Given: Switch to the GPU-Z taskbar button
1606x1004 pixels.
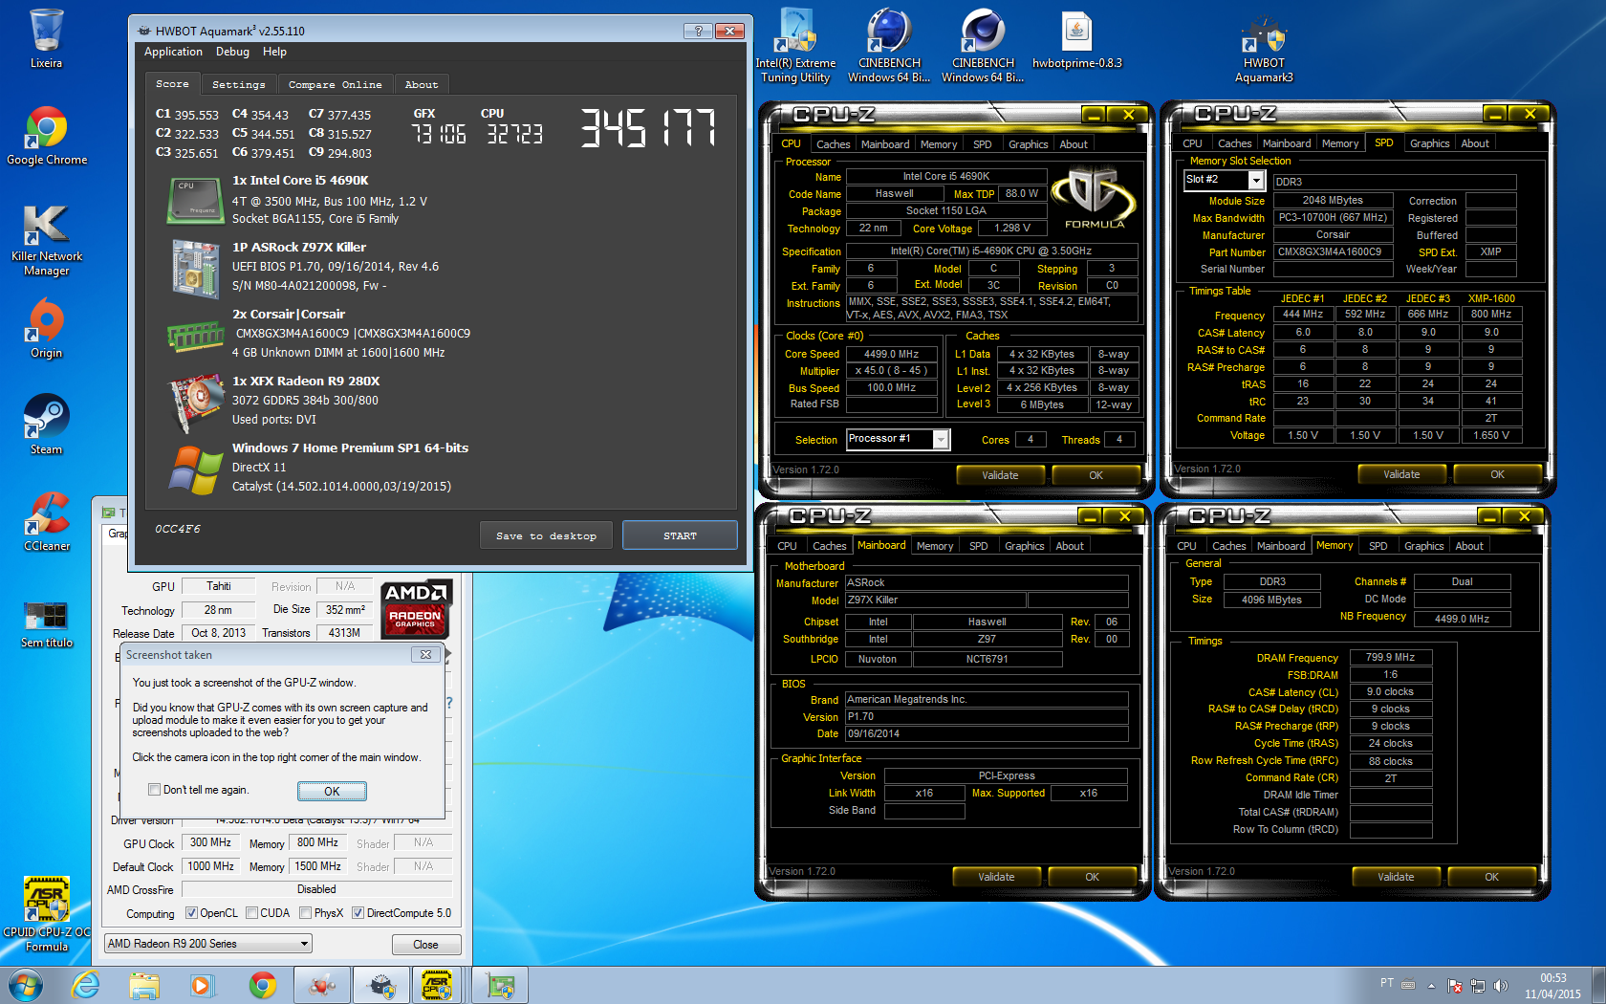Looking at the screenshot, I should (x=500, y=985).
